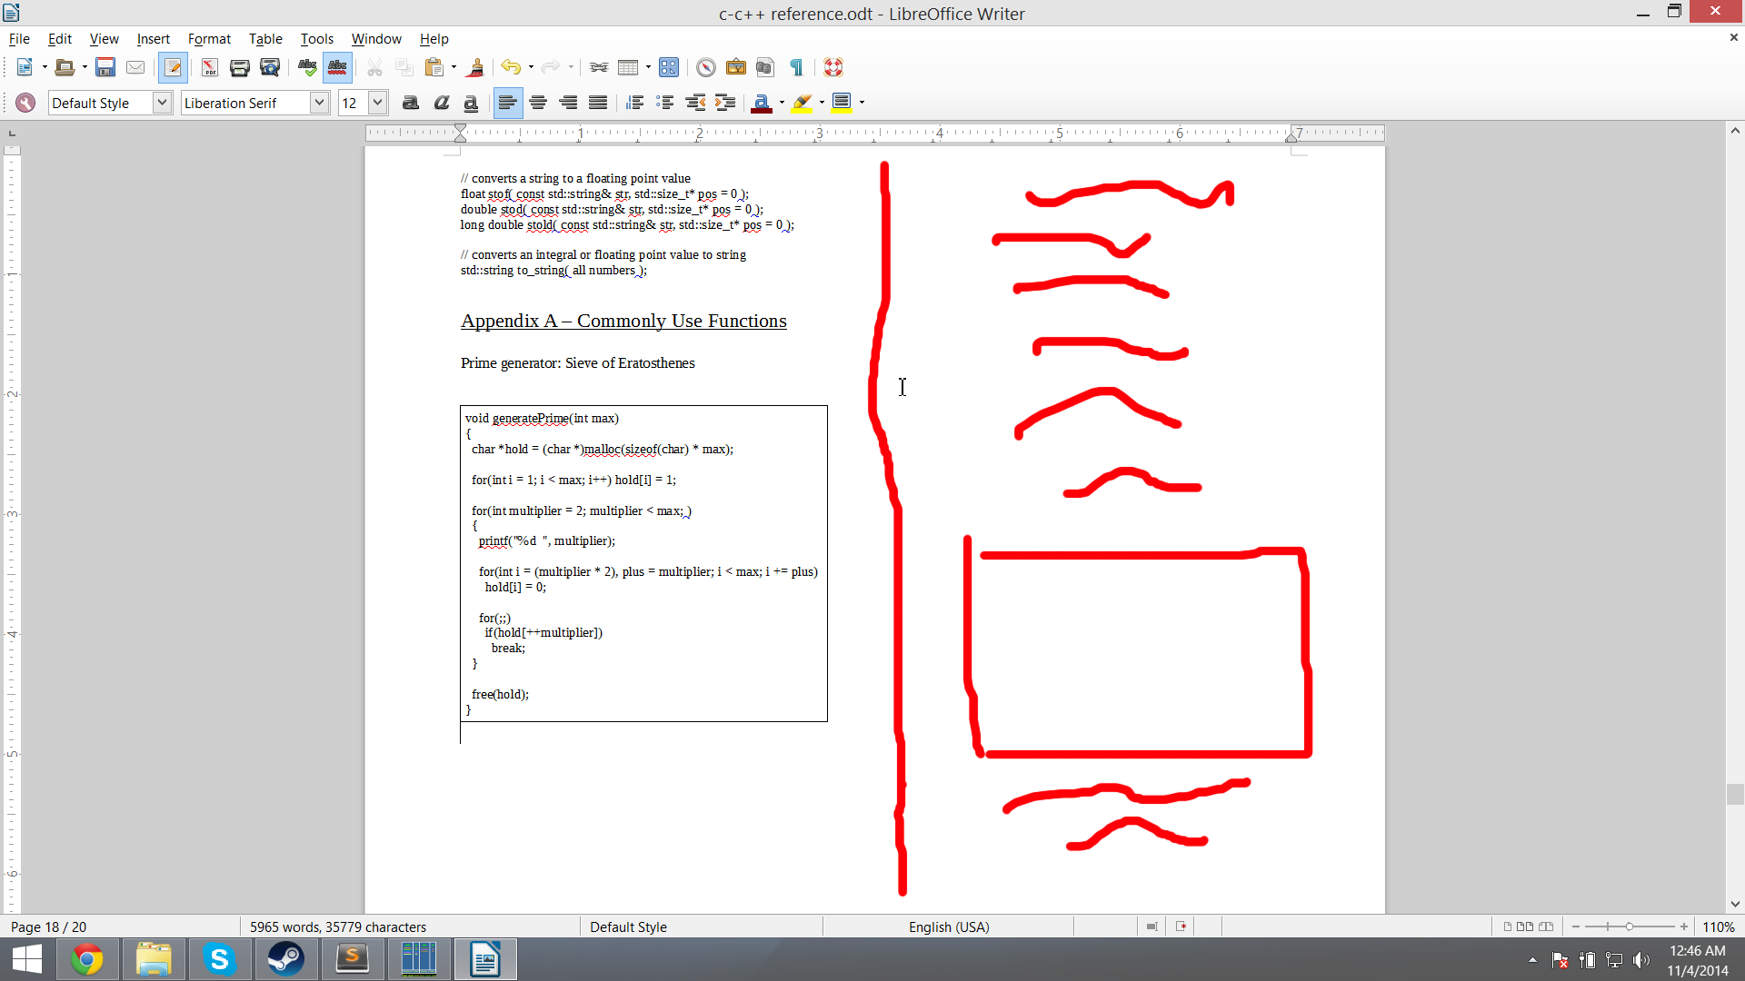Open the Tools menu
Image resolution: width=1745 pixels, height=981 pixels.
pyautogui.click(x=315, y=38)
